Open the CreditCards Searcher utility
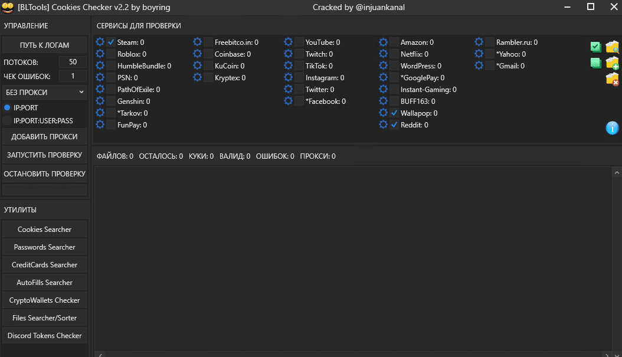 tap(44, 264)
